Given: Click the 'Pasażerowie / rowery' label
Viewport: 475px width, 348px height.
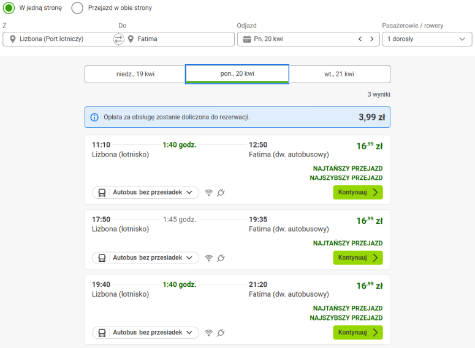Looking at the screenshot, I should 412,26.
